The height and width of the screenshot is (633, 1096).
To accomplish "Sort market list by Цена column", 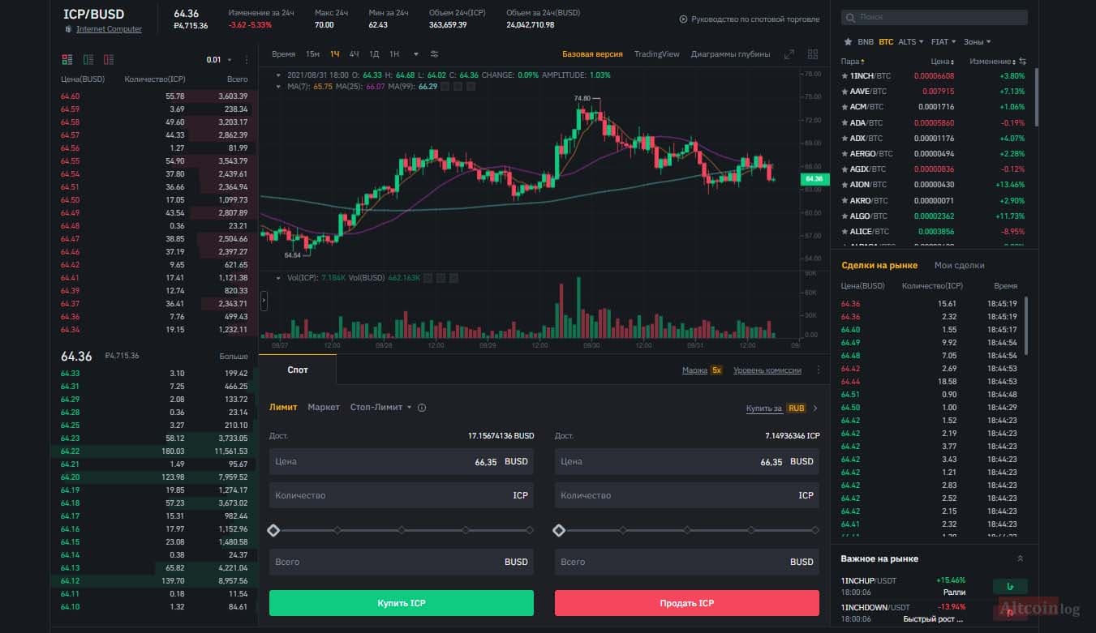I will pyautogui.click(x=942, y=62).
